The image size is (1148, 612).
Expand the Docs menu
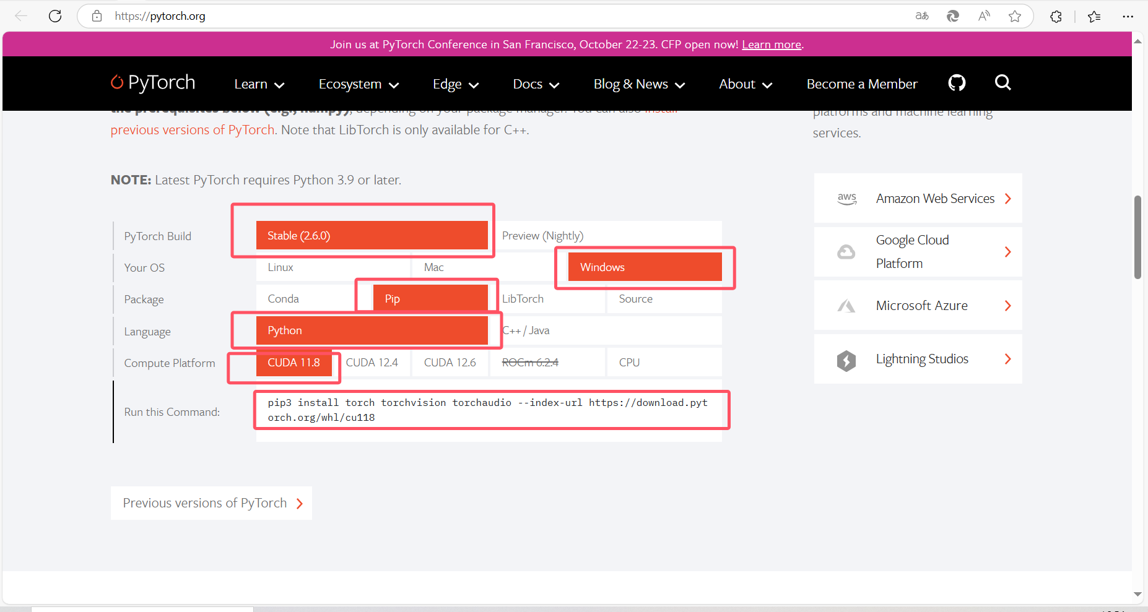[536, 84]
